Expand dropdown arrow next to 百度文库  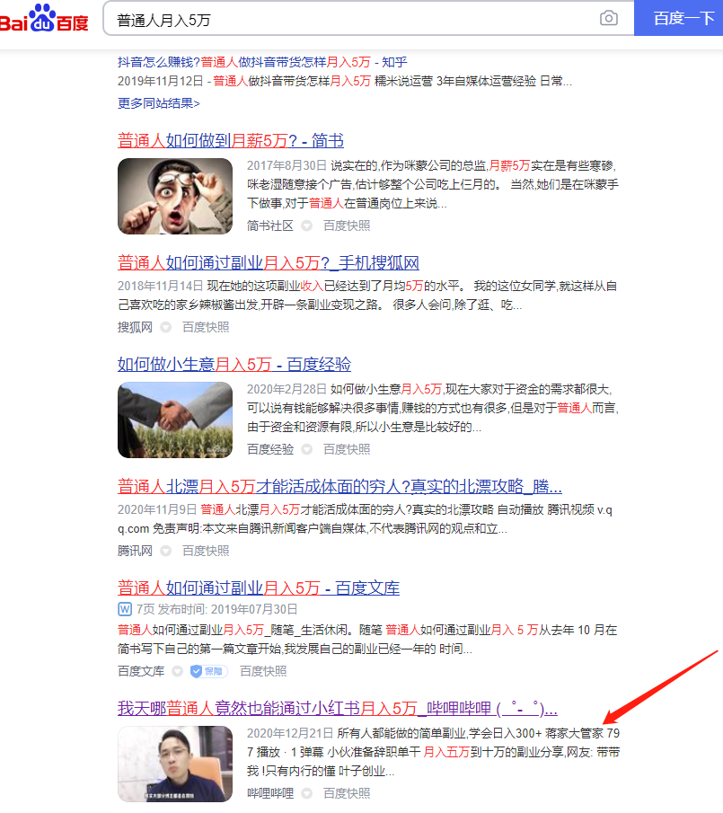pos(177,671)
